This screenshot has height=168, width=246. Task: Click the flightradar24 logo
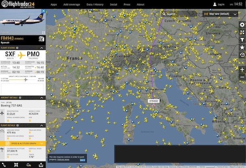click(18, 4)
